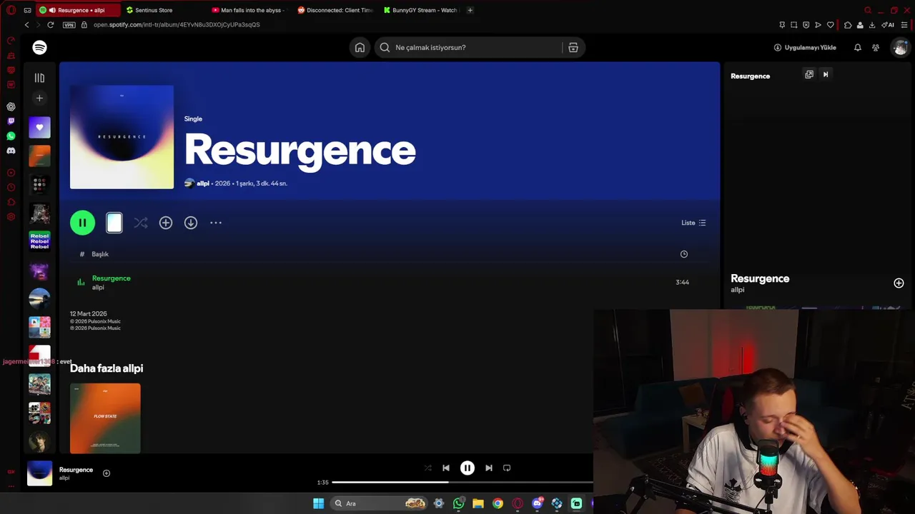Open the notifications bell in Spotify
Screen dimensions: 915x514
[857, 47]
